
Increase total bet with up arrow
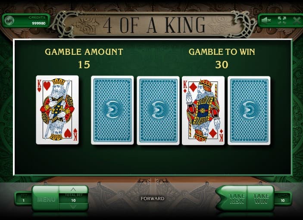click(x=73, y=189)
